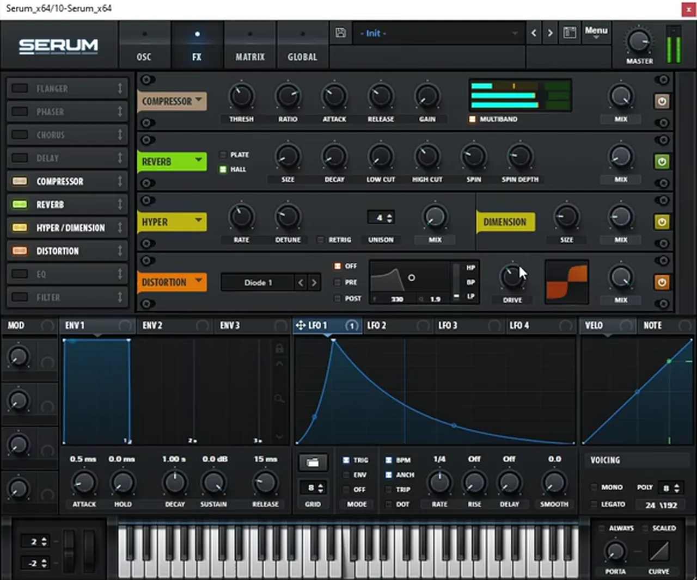The image size is (697, 580).
Task: Select the Plate reverb type
Action: pyautogui.click(x=223, y=155)
